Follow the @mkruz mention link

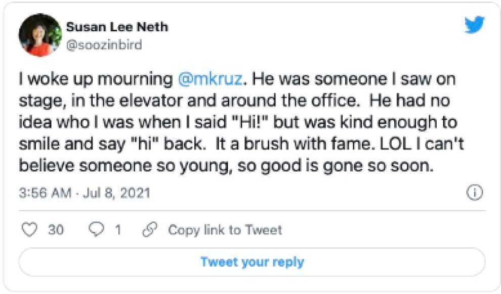213,79
